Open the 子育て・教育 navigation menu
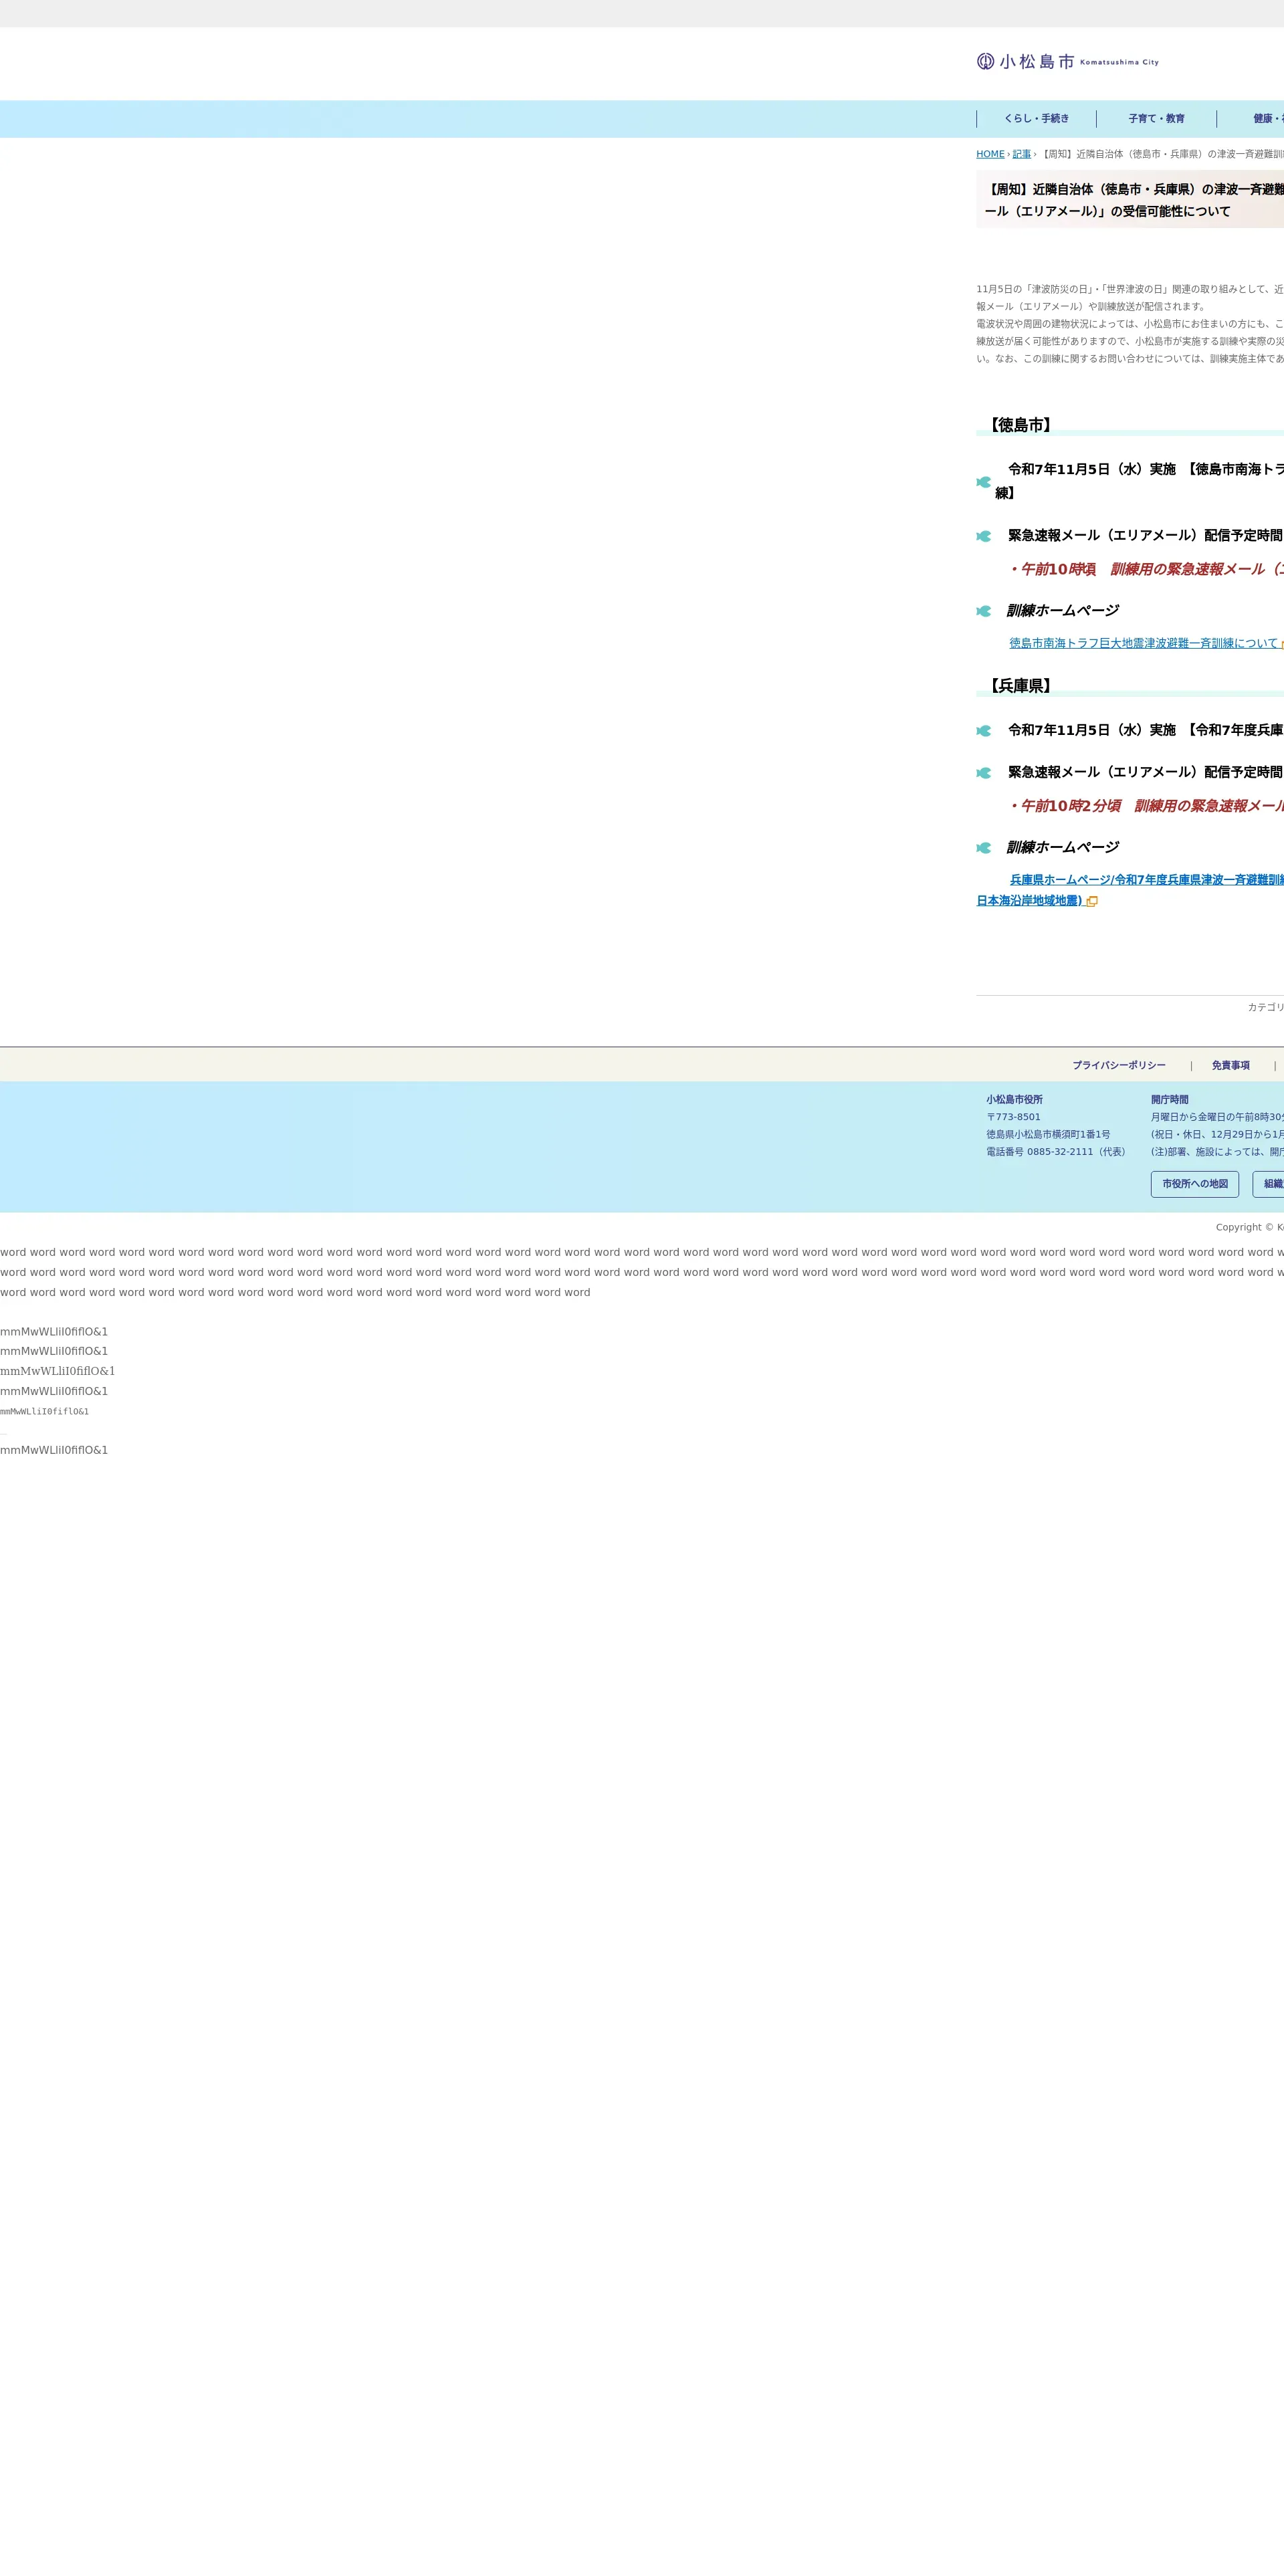Viewport: 1284px width, 2576px height. point(1156,119)
